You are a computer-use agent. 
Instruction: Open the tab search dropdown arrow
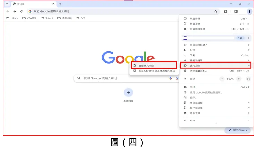(7, 4)
